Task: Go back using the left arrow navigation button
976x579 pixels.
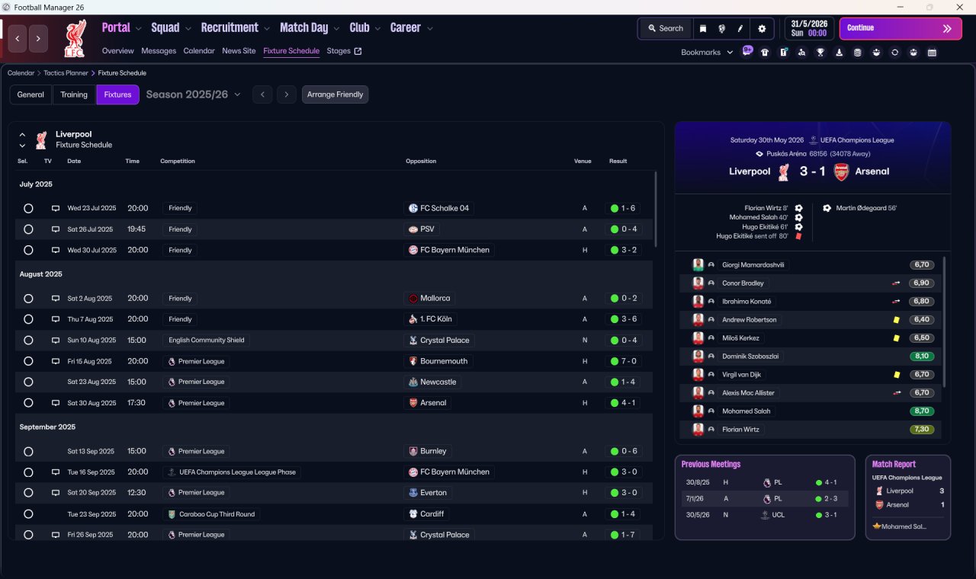Action: [18, 38]
